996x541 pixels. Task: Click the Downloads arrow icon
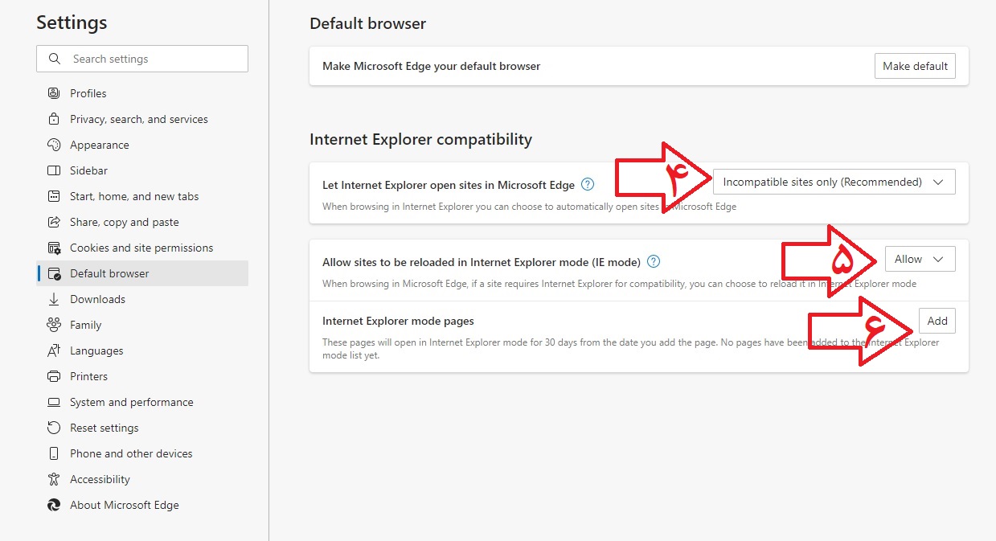click(54, 299)
